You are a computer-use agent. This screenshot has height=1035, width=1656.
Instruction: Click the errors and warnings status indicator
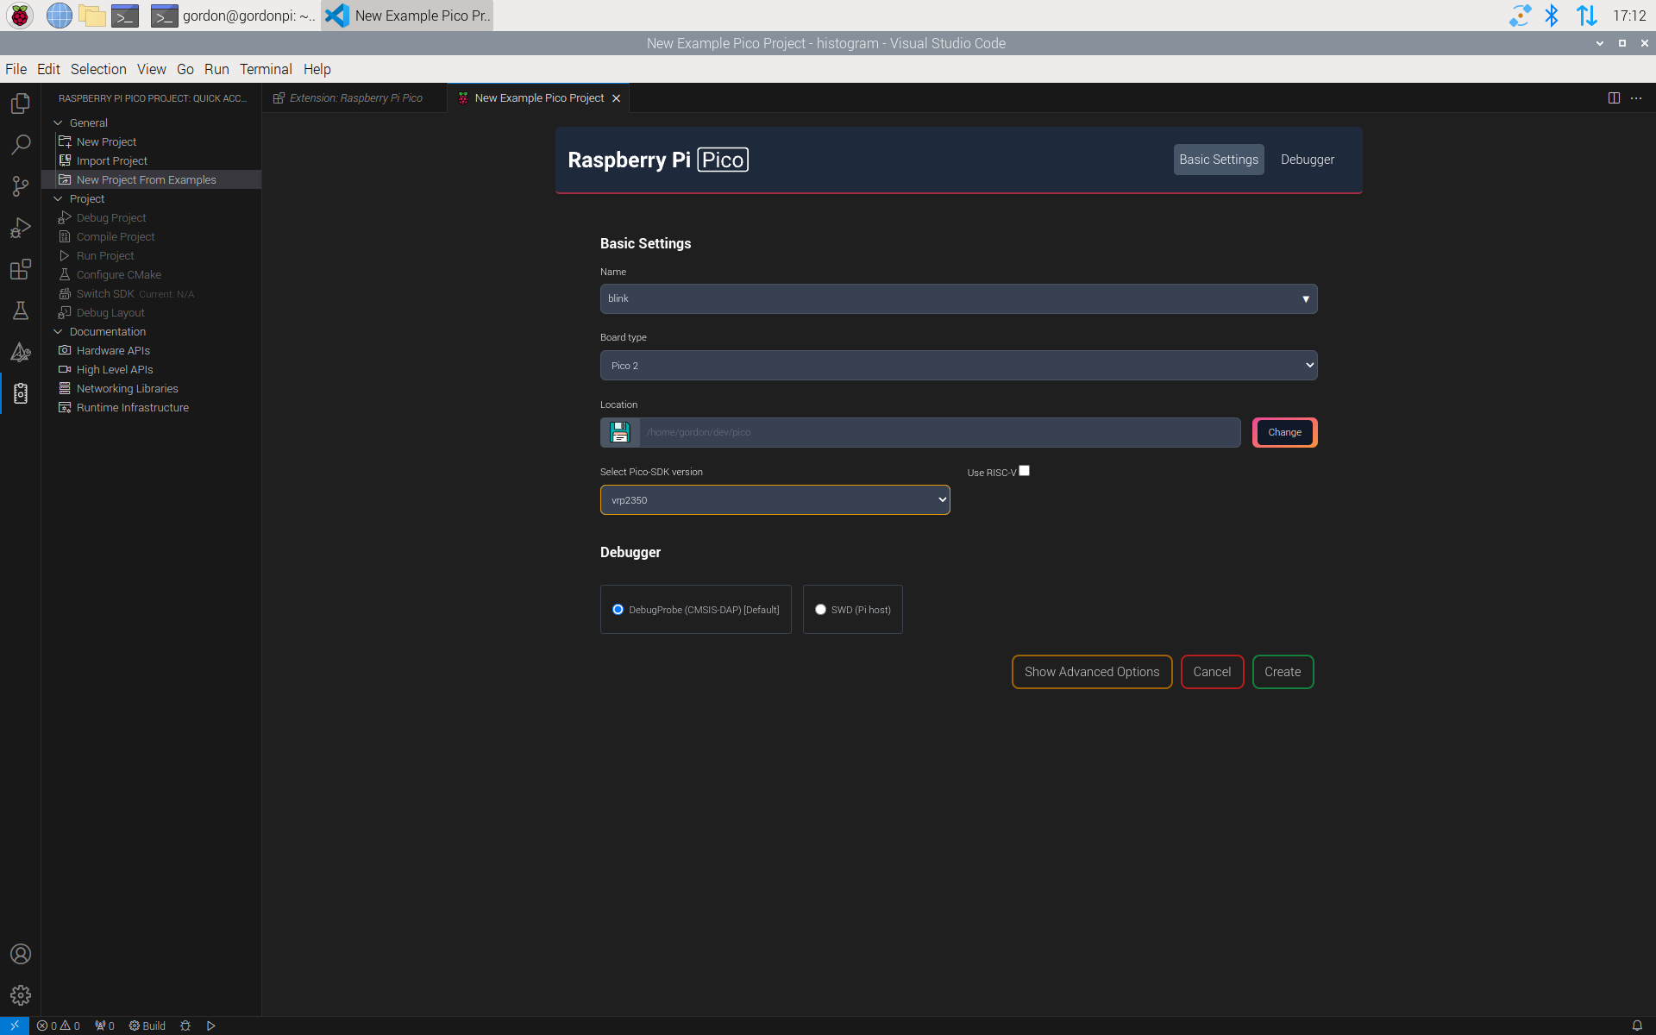tap(59, 1026)
